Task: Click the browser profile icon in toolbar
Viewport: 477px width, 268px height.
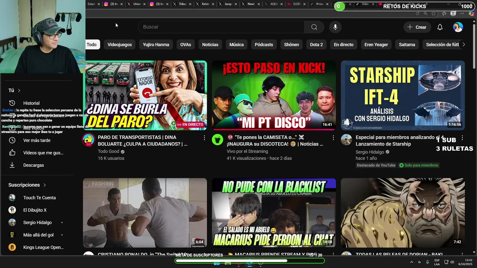Action: coord(453,13)
